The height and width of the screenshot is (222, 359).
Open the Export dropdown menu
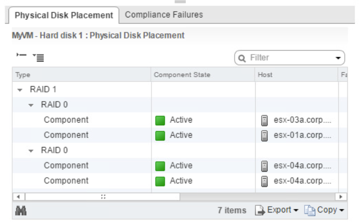coord(296,210)
